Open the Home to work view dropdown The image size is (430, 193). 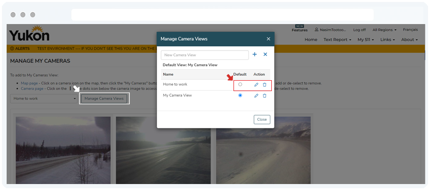click(x=45, y=99)
